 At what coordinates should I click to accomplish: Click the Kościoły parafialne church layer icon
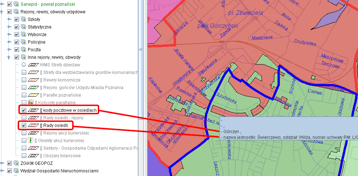(31, 103)
